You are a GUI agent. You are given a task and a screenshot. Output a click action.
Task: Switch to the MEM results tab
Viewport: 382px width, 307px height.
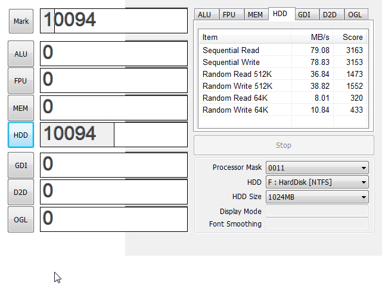point(256,15)
